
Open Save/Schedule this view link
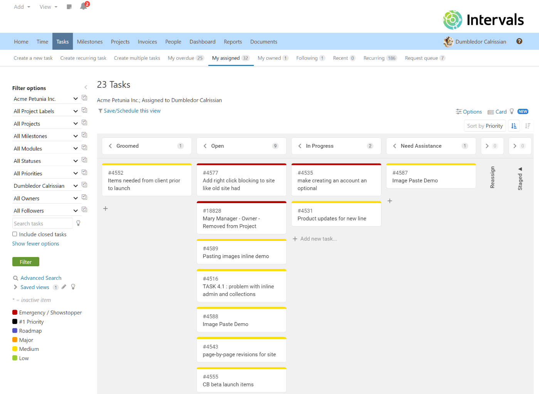point(132,111)
